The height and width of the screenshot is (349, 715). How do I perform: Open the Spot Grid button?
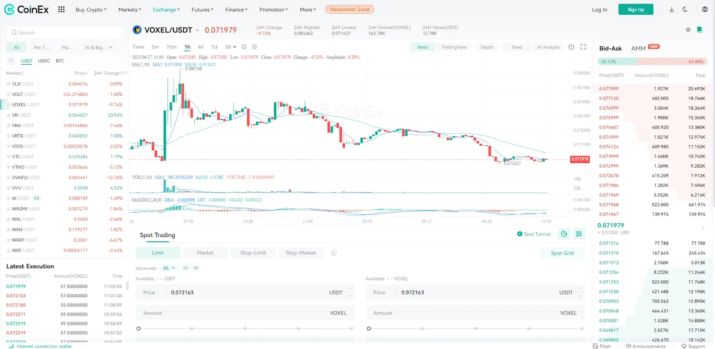[x=562, y=253]
